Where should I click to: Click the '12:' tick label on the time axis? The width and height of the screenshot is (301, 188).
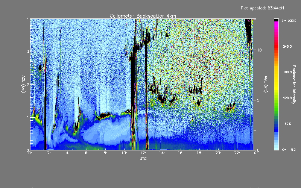(x=143, y=153)
